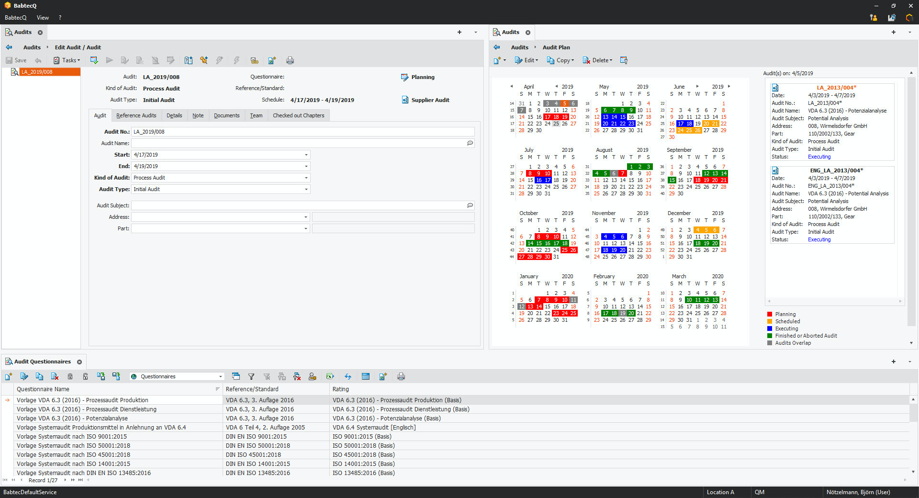Create a new questionnaire with the new document icon

pyautogui.click(x=9, y=376)
